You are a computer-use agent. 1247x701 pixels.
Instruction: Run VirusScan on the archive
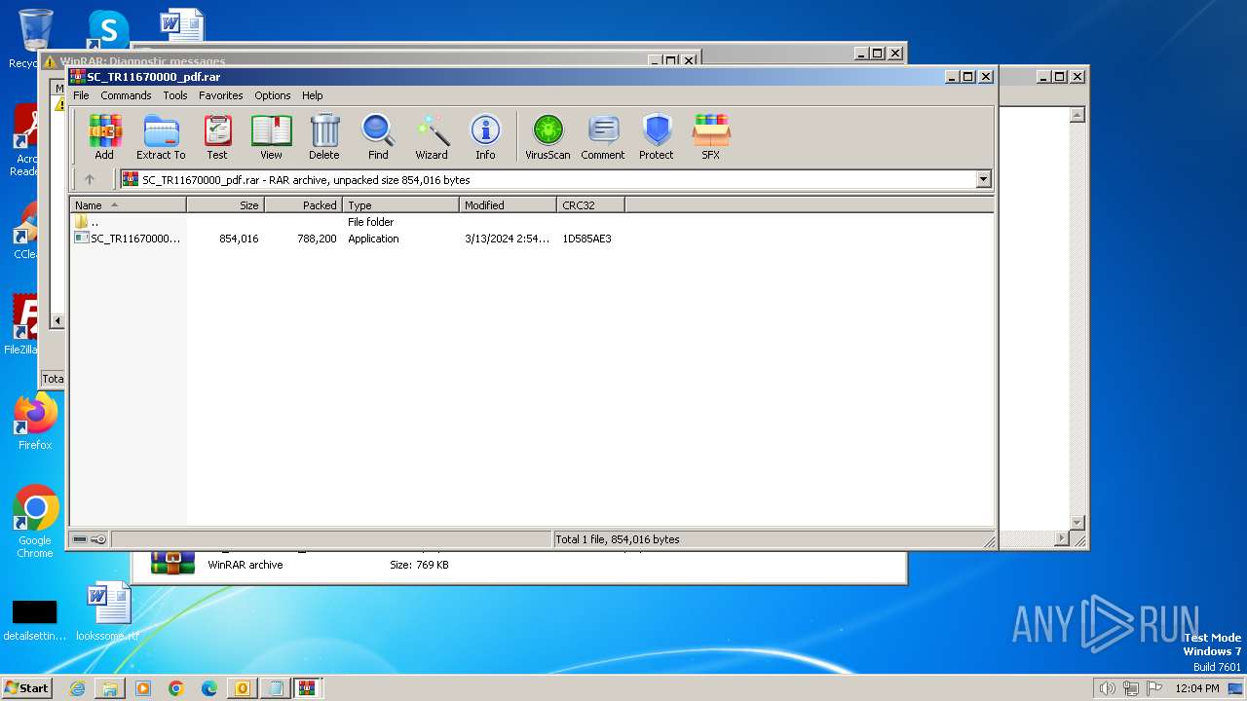(548, 137)
